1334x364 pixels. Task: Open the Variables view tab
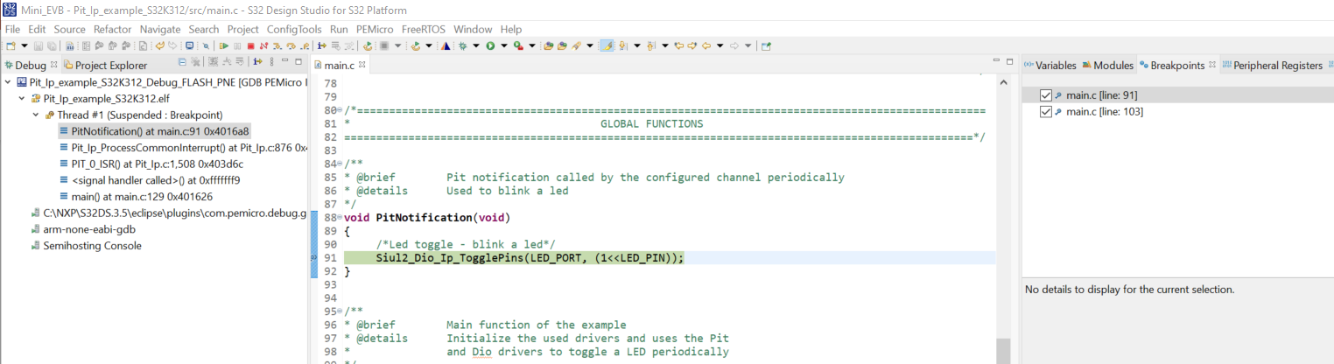pyautogui.click(x=1054, y=66)
